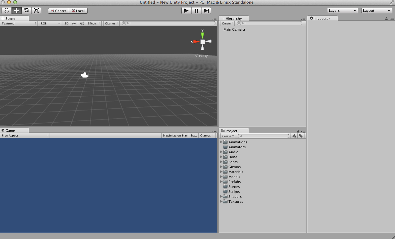Switch to the Hierarchy tab

tap(234, 18)
